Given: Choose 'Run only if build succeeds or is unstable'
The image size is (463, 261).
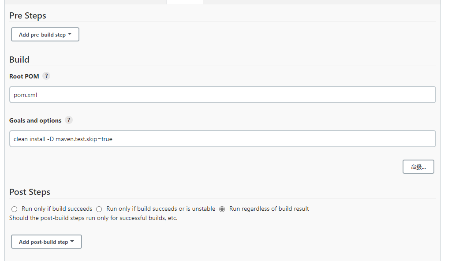Looking at the screenshot, I should (x=99, y=209).
